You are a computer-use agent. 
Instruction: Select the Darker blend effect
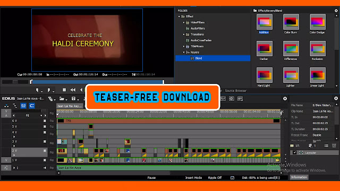264,50
